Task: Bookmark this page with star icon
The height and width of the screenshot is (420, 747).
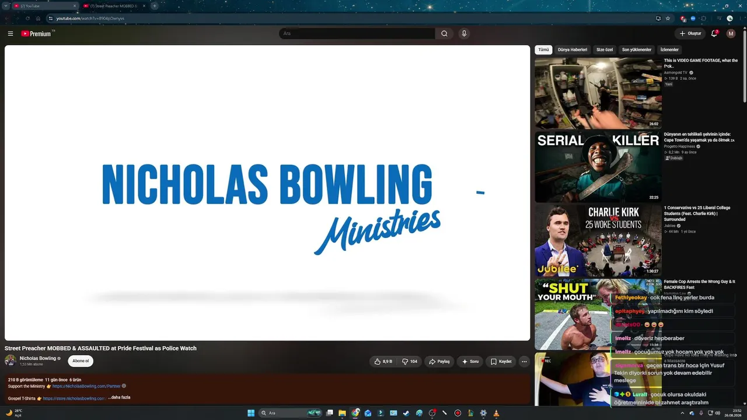Action: point(668,18)
